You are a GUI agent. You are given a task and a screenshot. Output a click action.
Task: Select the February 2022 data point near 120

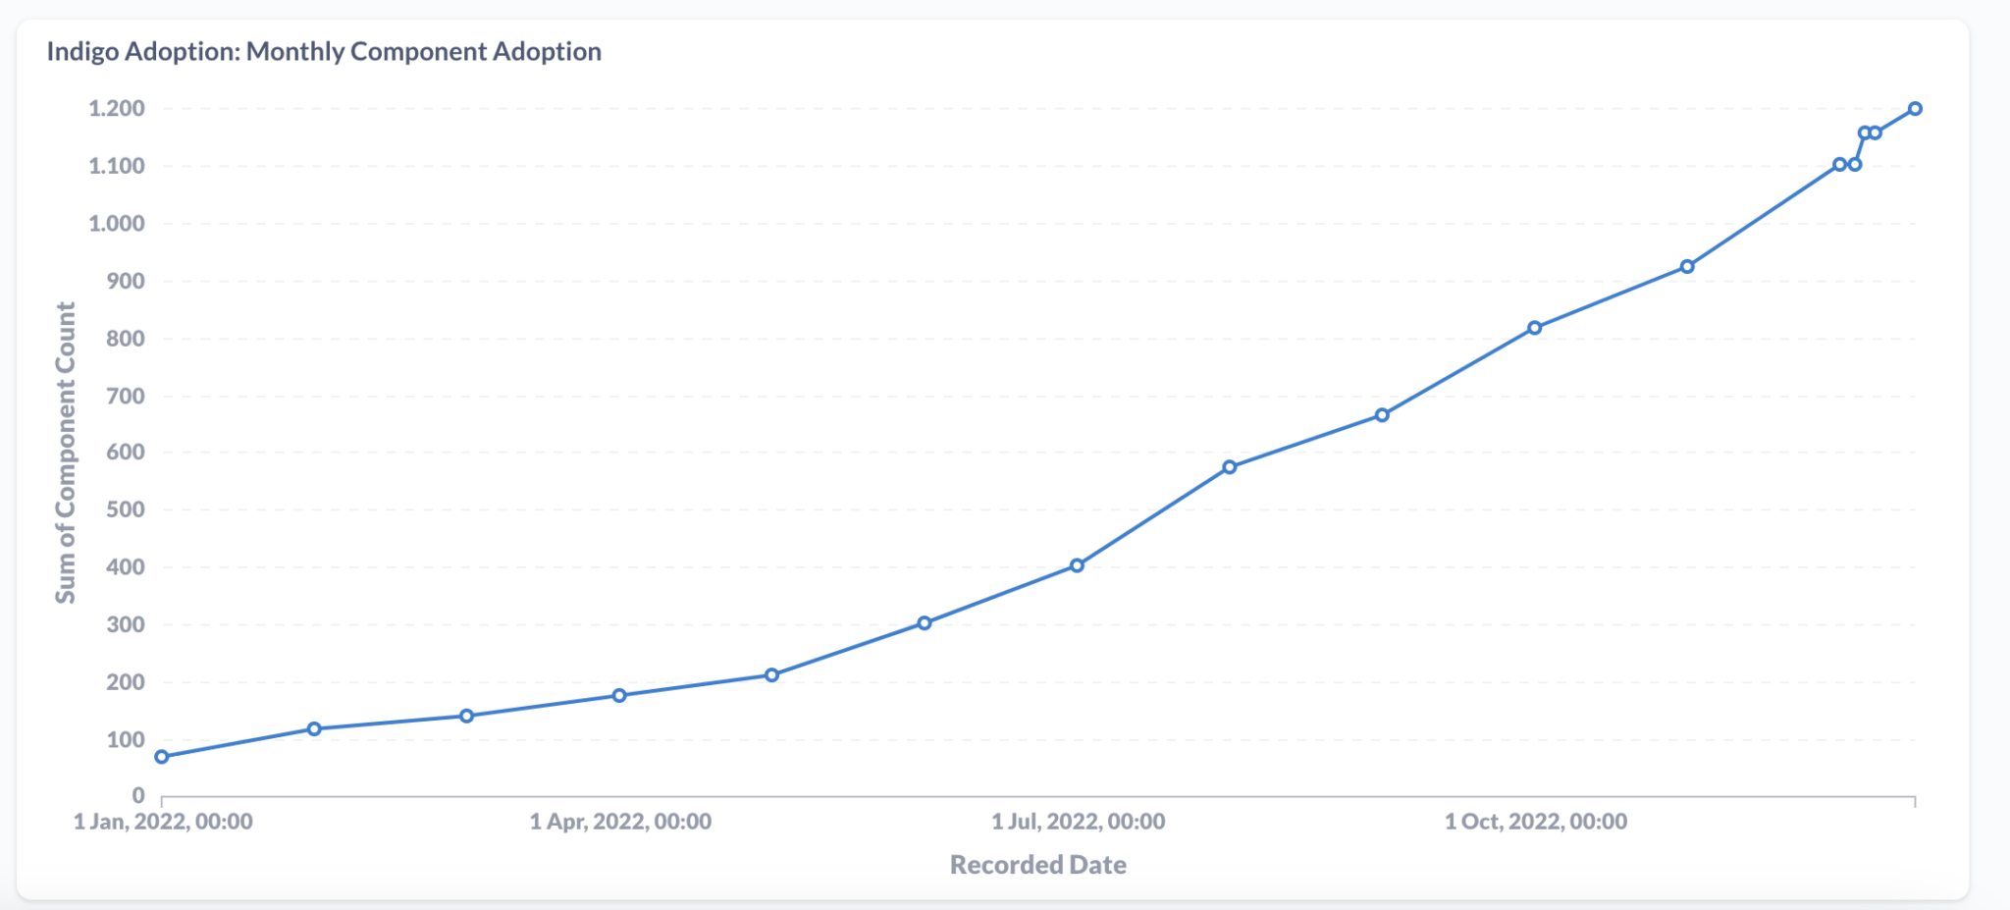(x=314, y=729)
